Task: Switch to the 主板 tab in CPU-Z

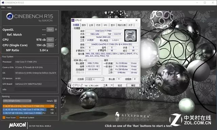Action: pos(91,25)
